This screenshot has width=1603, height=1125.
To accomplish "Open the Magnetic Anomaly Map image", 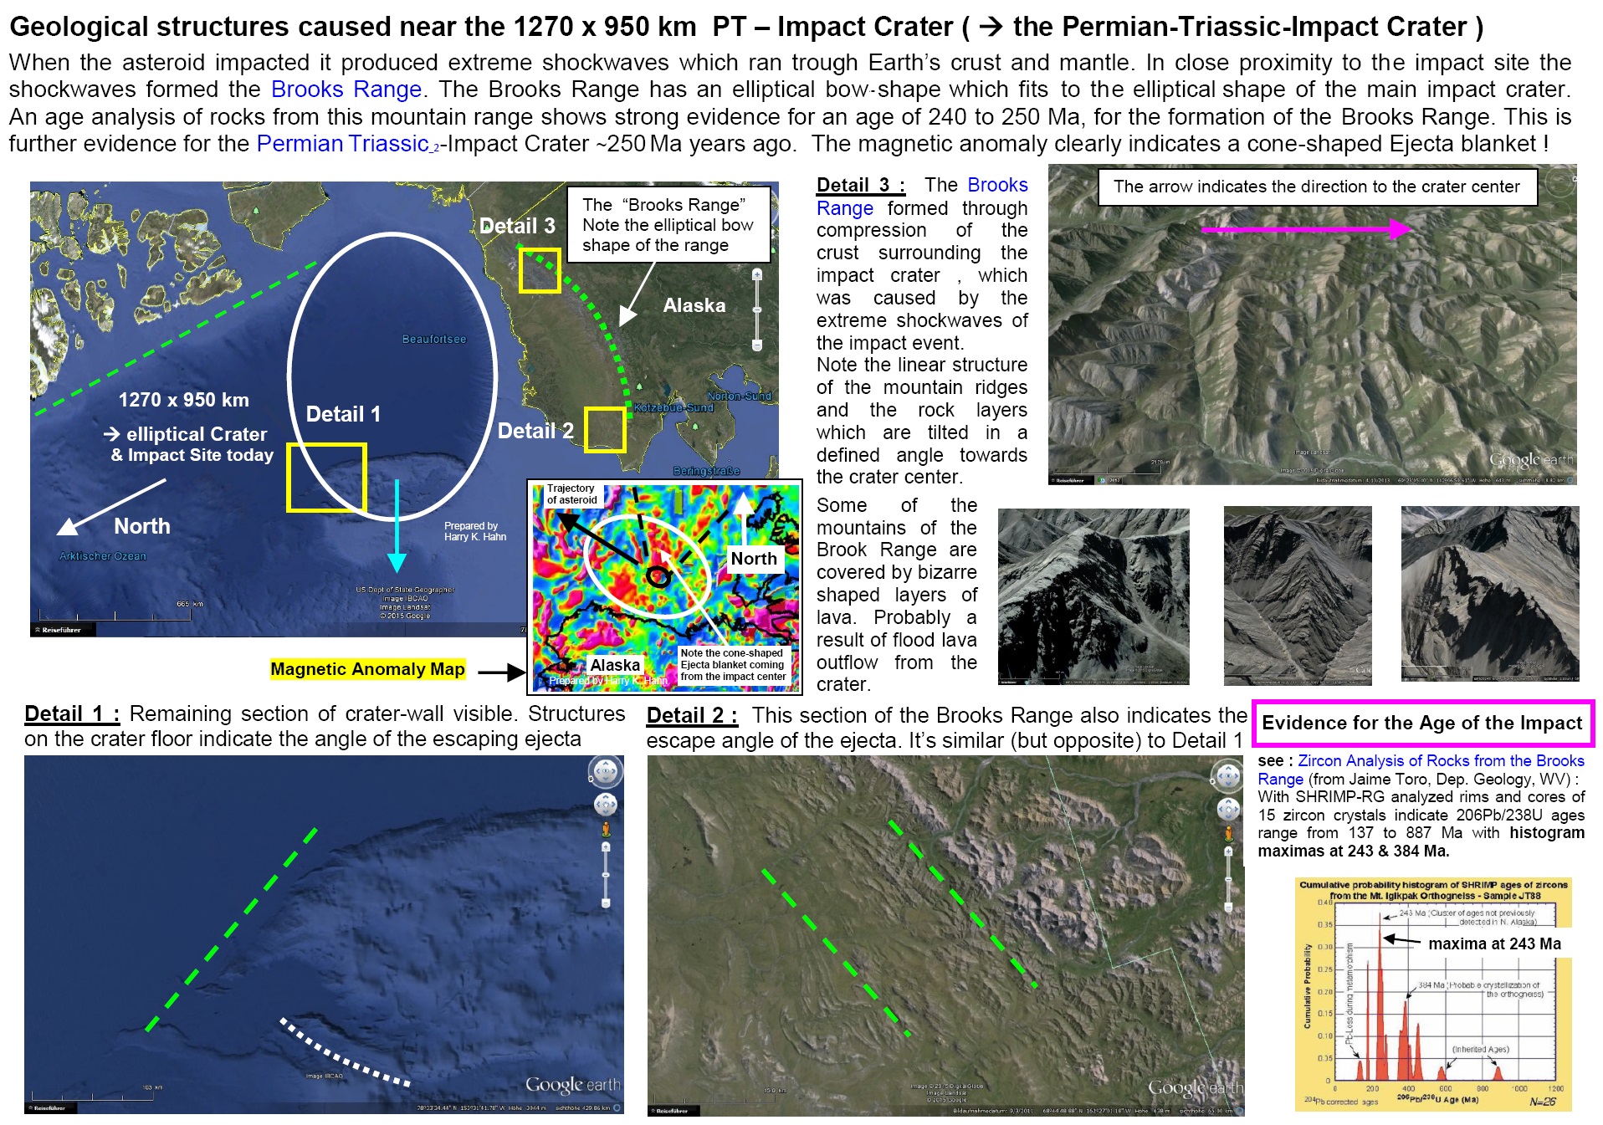I will pos(664,586).
